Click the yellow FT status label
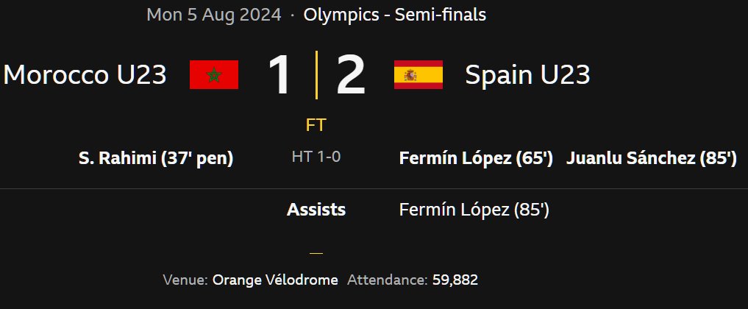 tap(316, 125)
